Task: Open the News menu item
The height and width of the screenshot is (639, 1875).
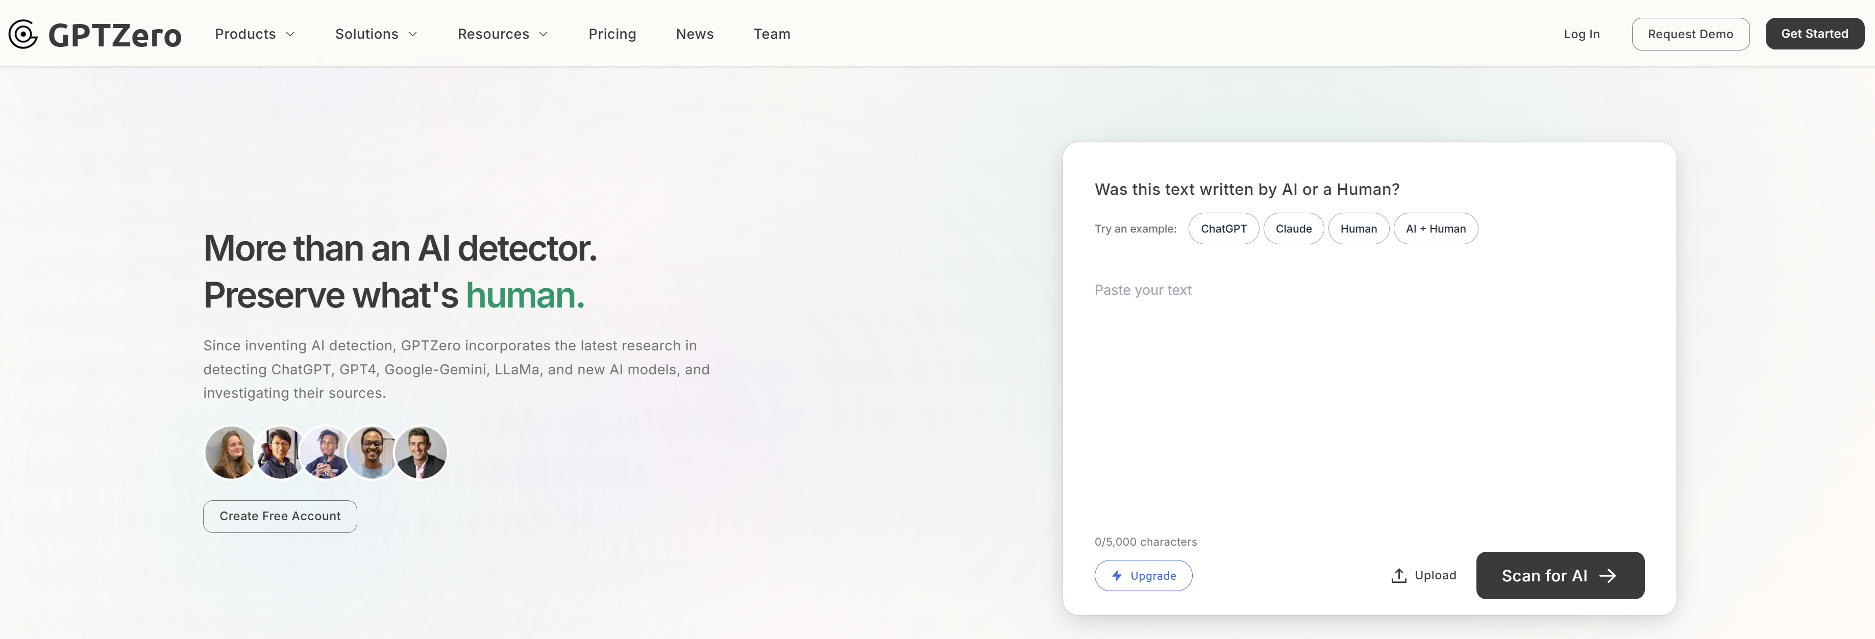Action: 695,34
